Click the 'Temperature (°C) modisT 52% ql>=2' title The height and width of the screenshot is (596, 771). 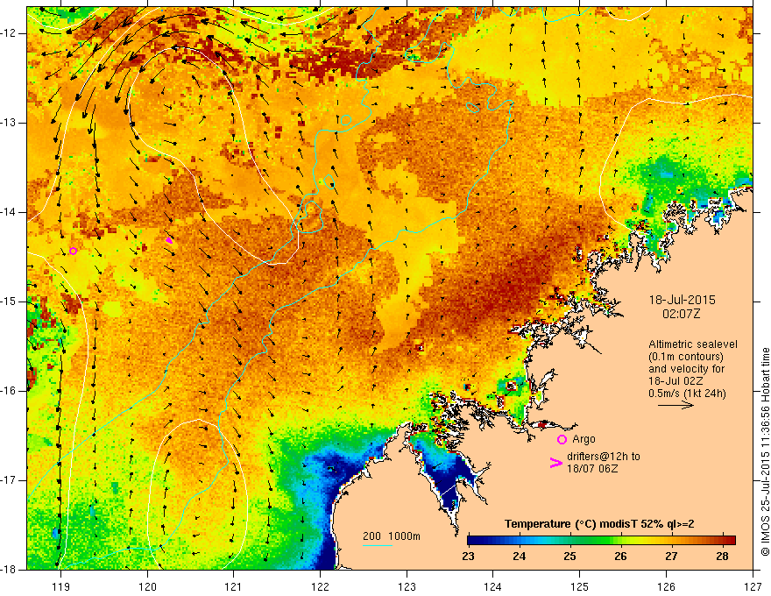[599, 524]
